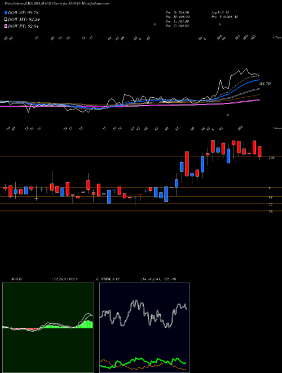Click the 'Pre C: 102.85' value
Image resolution: width=282 pixels, height=373 pixels.
pos(177,26)
